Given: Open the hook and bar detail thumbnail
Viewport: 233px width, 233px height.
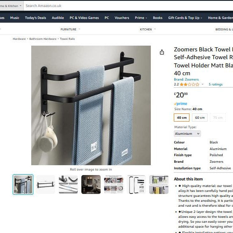Looking at the screenshot, I should [68, 185].
